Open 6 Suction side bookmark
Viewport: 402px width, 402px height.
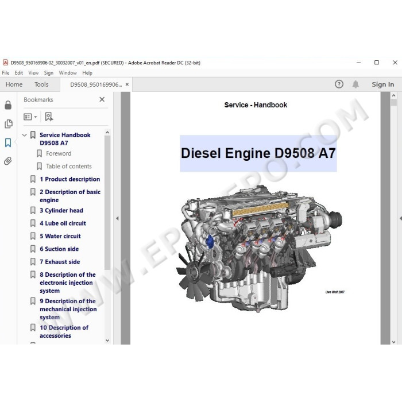coord(59,249)
